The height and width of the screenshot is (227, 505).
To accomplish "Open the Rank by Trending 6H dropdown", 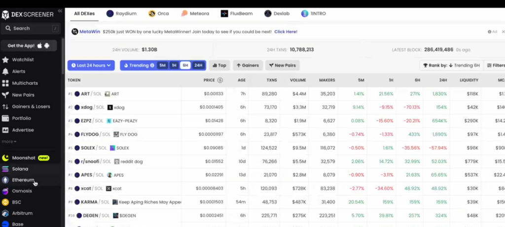I will pyautogui.click(x=450, y=65).
